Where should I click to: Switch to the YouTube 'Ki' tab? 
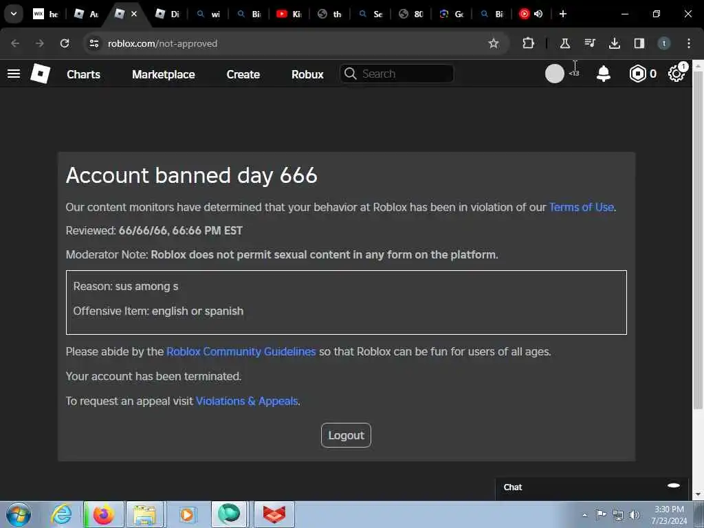coord(289,14)
